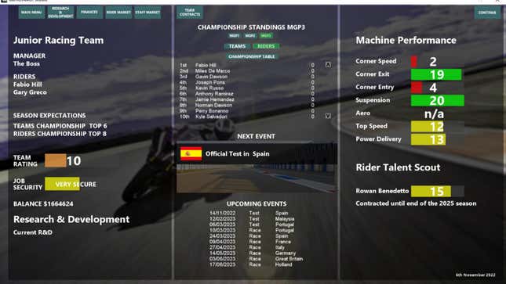Open the Main Menu
This screenshot has width=506, height=284.
(31, 13)
